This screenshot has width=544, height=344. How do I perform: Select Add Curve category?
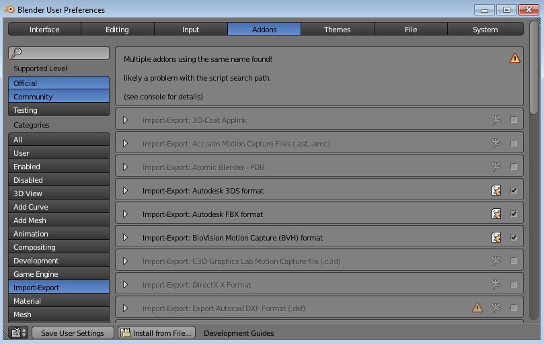59,207
